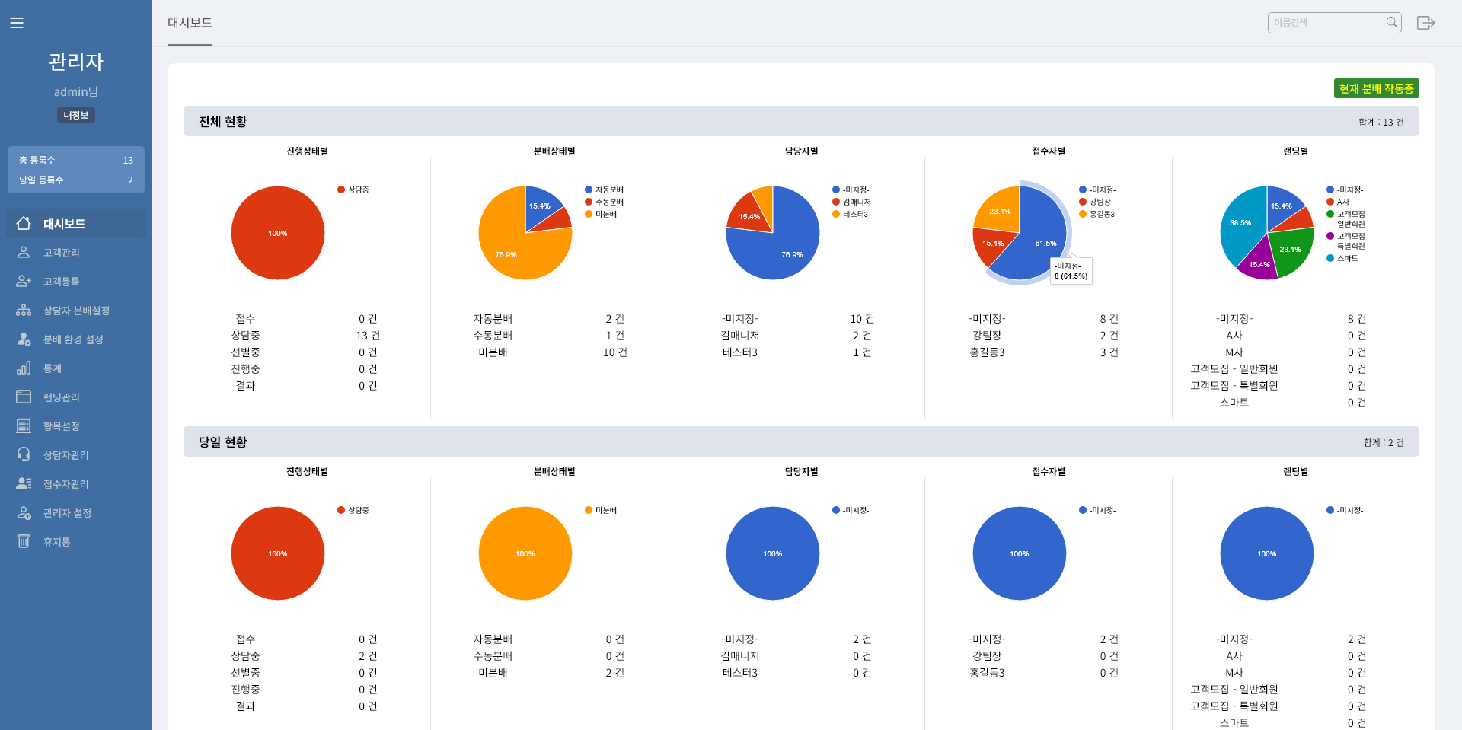Click the 고객관리 person icon
This screenshot has height=730, width=1462.
pos(24,252)
